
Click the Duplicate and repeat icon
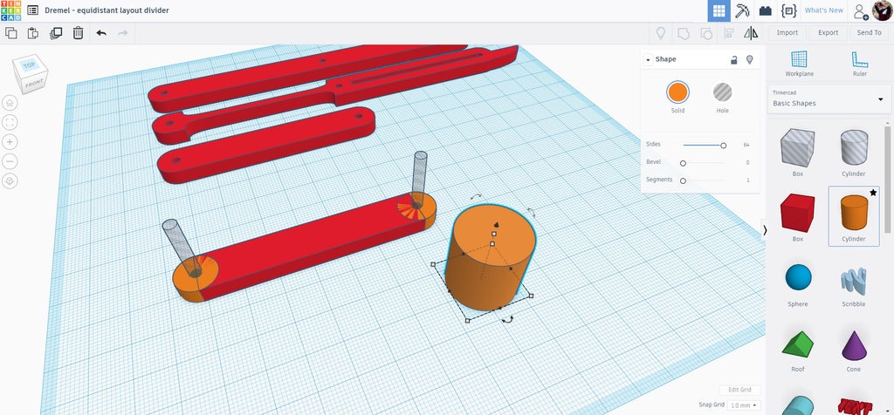(x=56, y=33)
